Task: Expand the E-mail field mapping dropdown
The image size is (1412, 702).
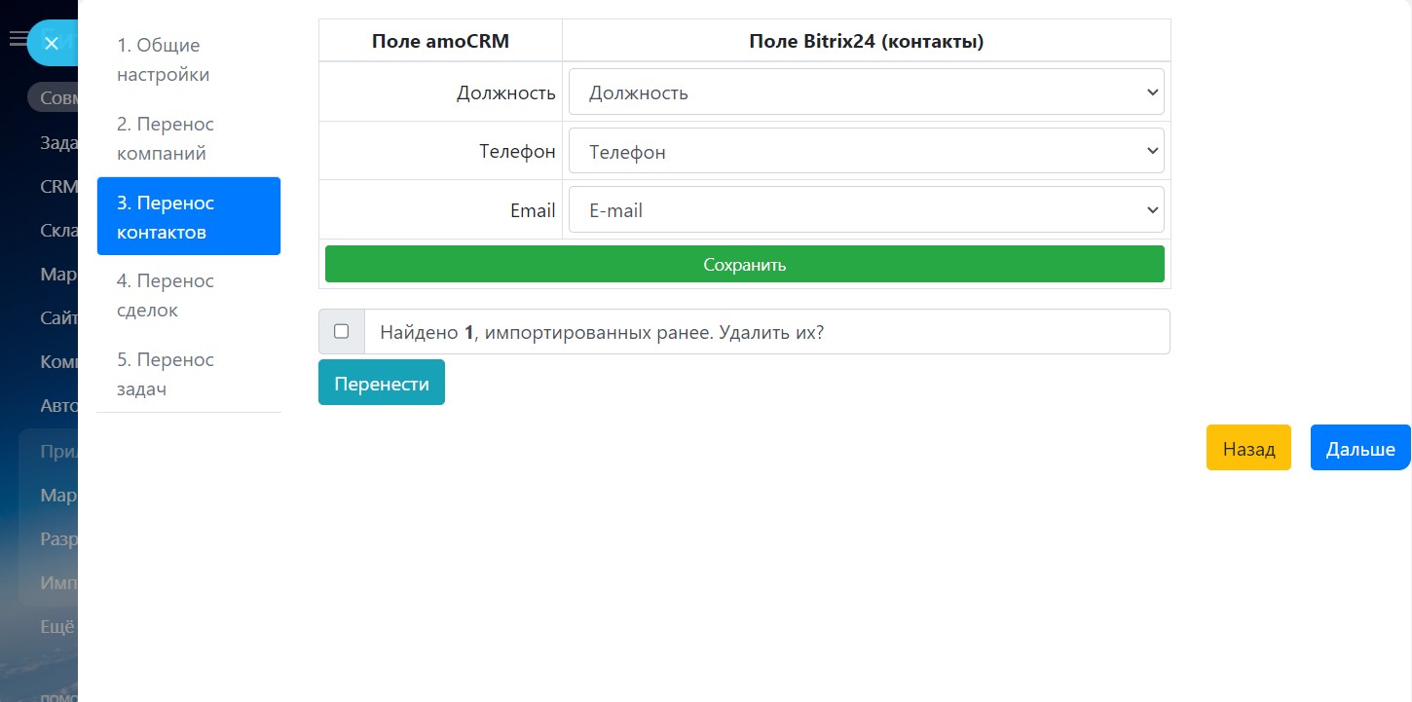Action: [867, 209]
